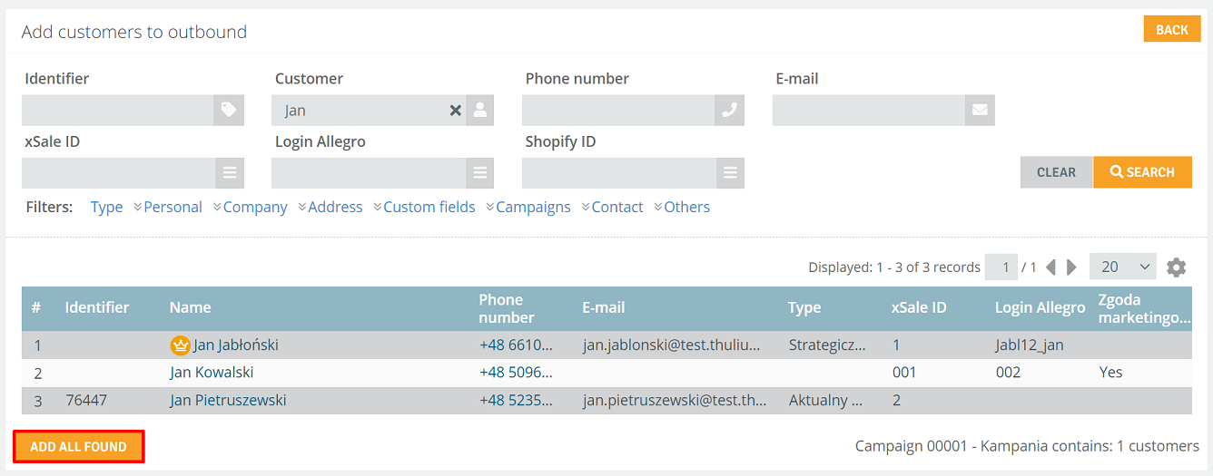Viewport: 1213px width, 476px height.
Task: Sort by Phone number column header
Action: 507,308
